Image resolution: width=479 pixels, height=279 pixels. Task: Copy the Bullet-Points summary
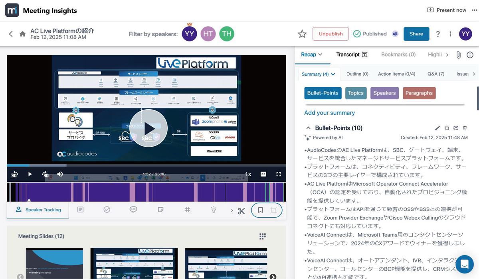447,128
